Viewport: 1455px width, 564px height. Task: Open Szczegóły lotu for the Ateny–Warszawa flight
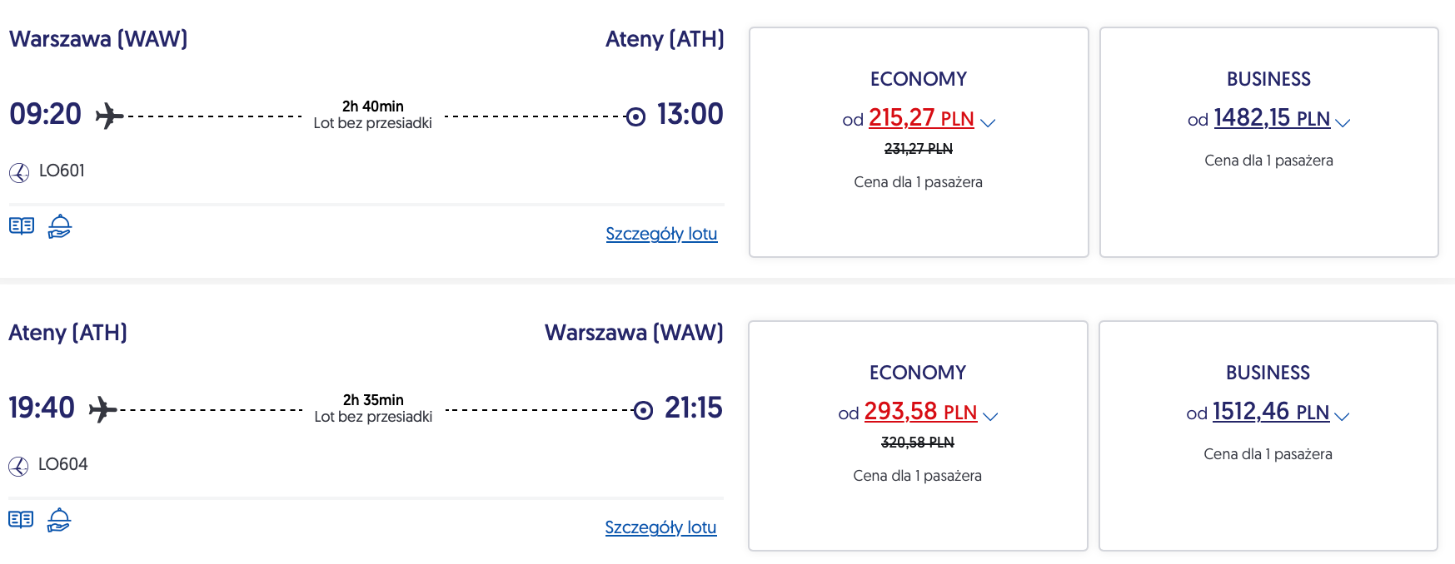[x=660, y=527]
